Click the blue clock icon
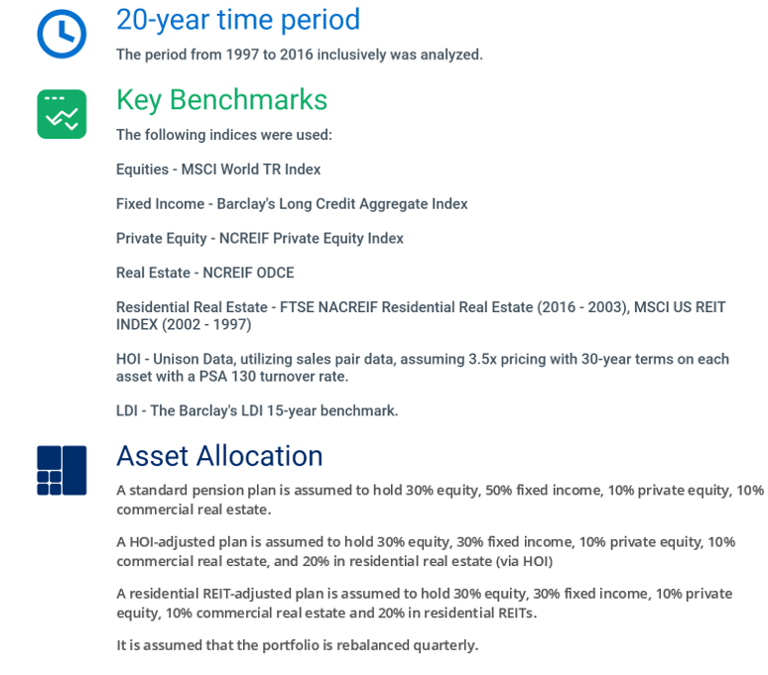 tap(62, 34)
